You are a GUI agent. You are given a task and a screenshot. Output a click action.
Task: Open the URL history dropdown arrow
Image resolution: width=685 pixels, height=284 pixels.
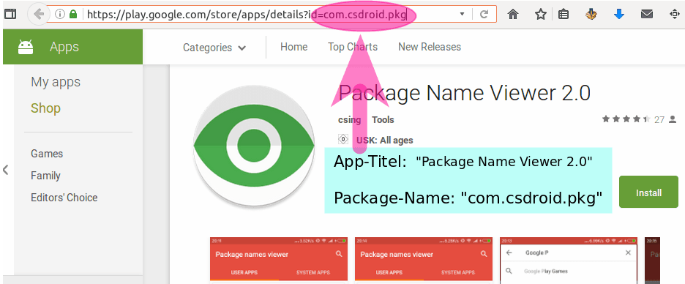coord(463,15)
